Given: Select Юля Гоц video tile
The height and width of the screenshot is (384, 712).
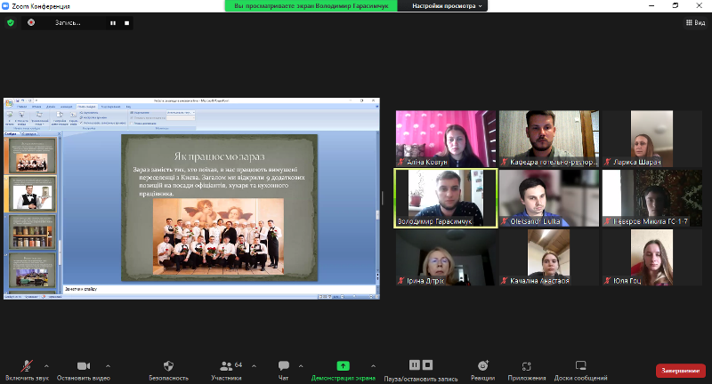Looking at the screenshot, I should 652,258.
